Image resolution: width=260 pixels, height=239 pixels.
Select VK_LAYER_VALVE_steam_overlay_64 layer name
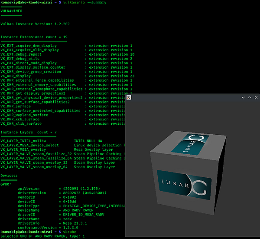tap(34, 167)
